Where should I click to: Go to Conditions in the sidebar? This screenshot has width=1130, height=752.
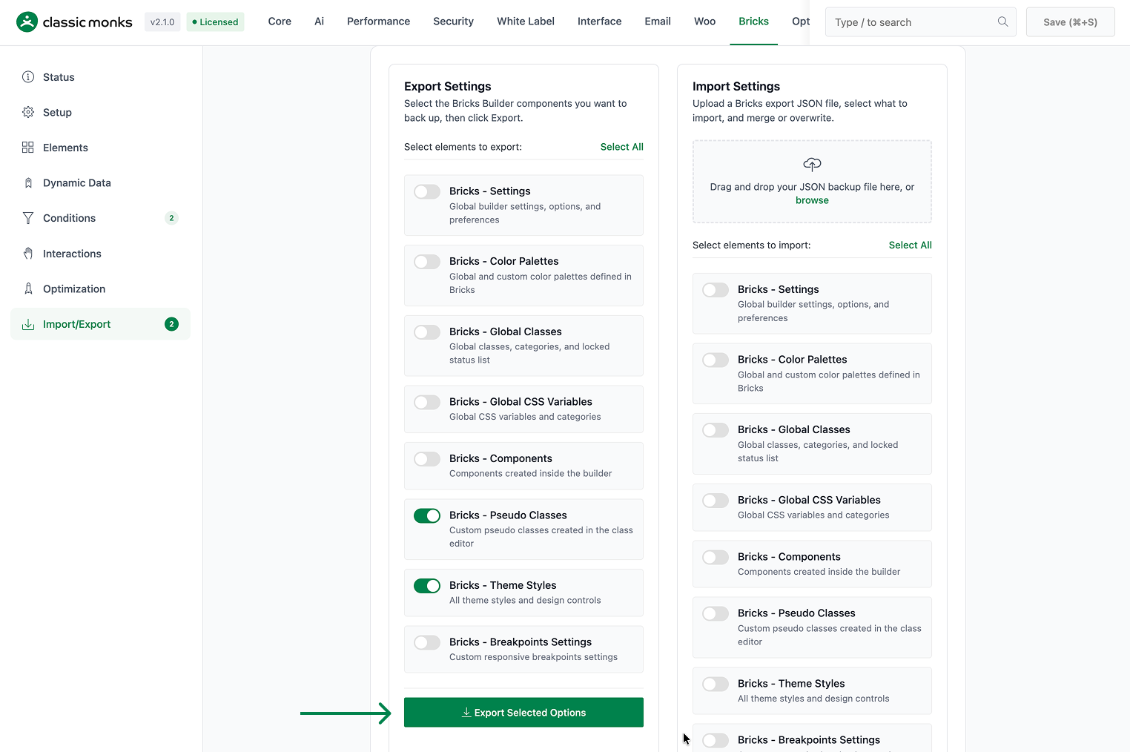[100, 218]
